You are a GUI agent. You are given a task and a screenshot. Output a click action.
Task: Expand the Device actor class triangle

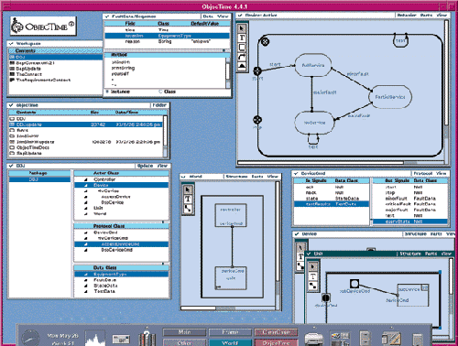pyautogui.click(x=86, y=185)
